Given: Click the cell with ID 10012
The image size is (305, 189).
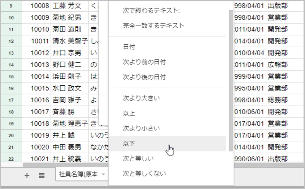Looking at the screenshot, I should 36,53.
